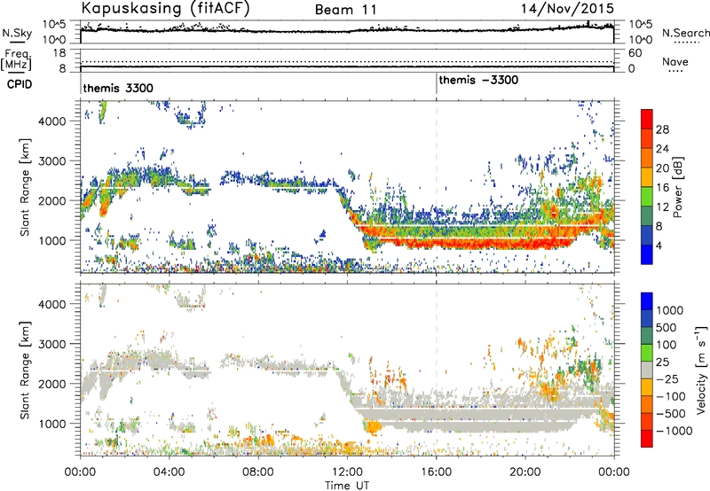The height and width of the screenshot is (491, 710).
Task: Click the 'Kapuskasing (fitACF)' title text
Action: (x=165, y=9)
